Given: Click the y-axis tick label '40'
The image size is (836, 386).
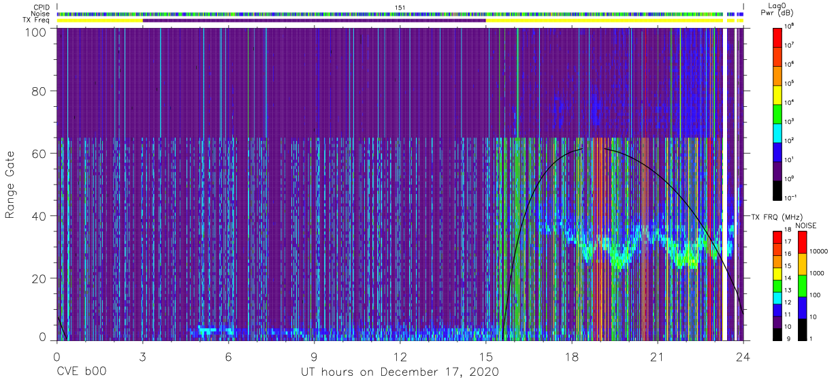Looking at the screenshot, I should click(x=40, y=216).
